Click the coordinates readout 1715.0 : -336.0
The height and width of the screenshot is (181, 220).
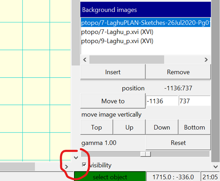pos(173,177)
